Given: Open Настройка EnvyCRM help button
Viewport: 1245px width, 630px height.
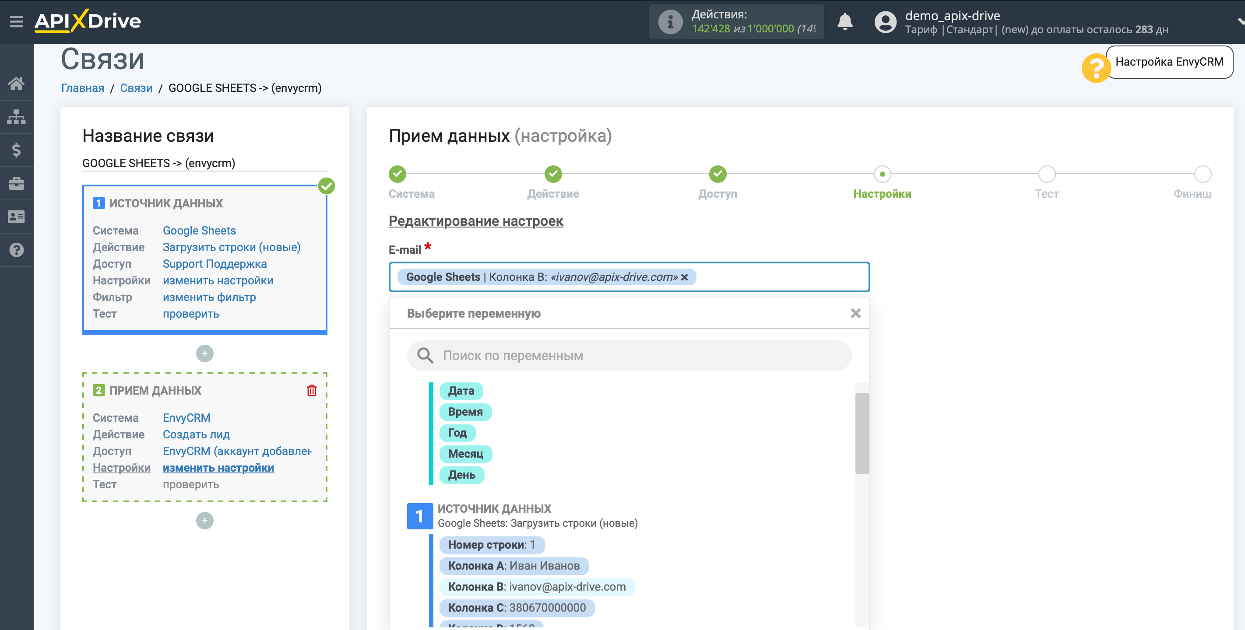Looking at the screenshot, I should (1169, 62).
